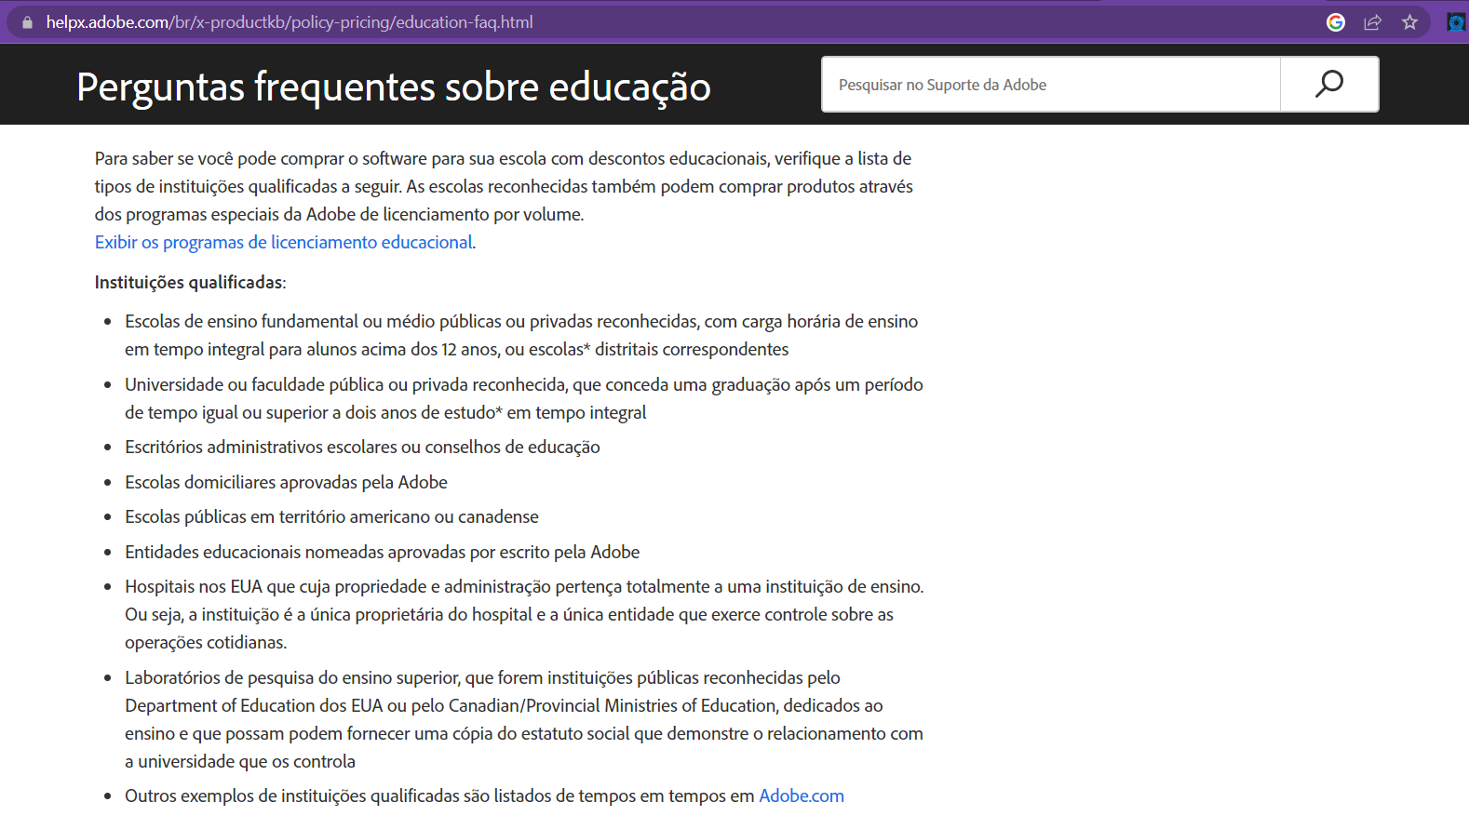Screen dimensions: 1469x829
Task: Click the browser extension icon at far right
Action: pos(1457,22)
